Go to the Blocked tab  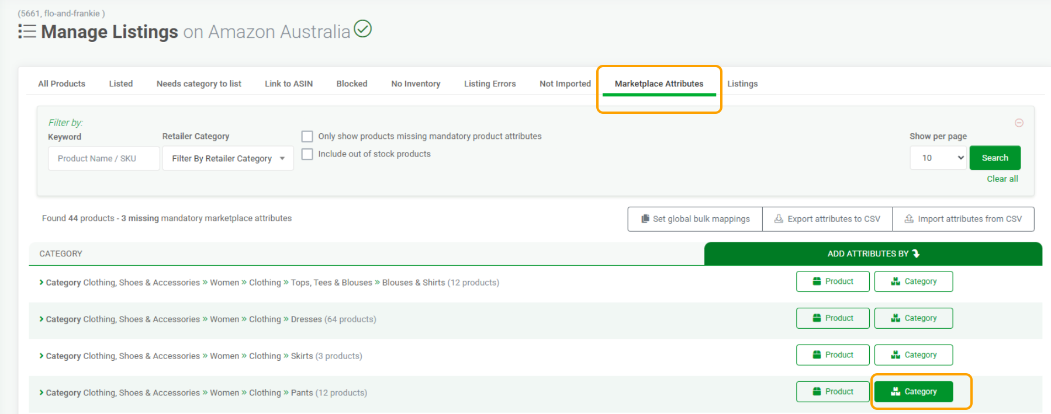click(352, 84)
